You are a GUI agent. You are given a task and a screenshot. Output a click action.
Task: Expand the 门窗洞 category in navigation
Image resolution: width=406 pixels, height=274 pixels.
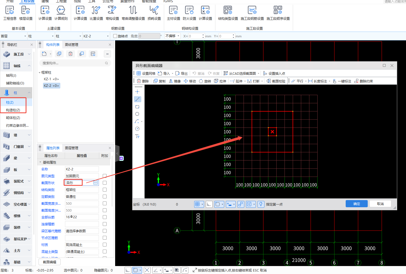29,147
